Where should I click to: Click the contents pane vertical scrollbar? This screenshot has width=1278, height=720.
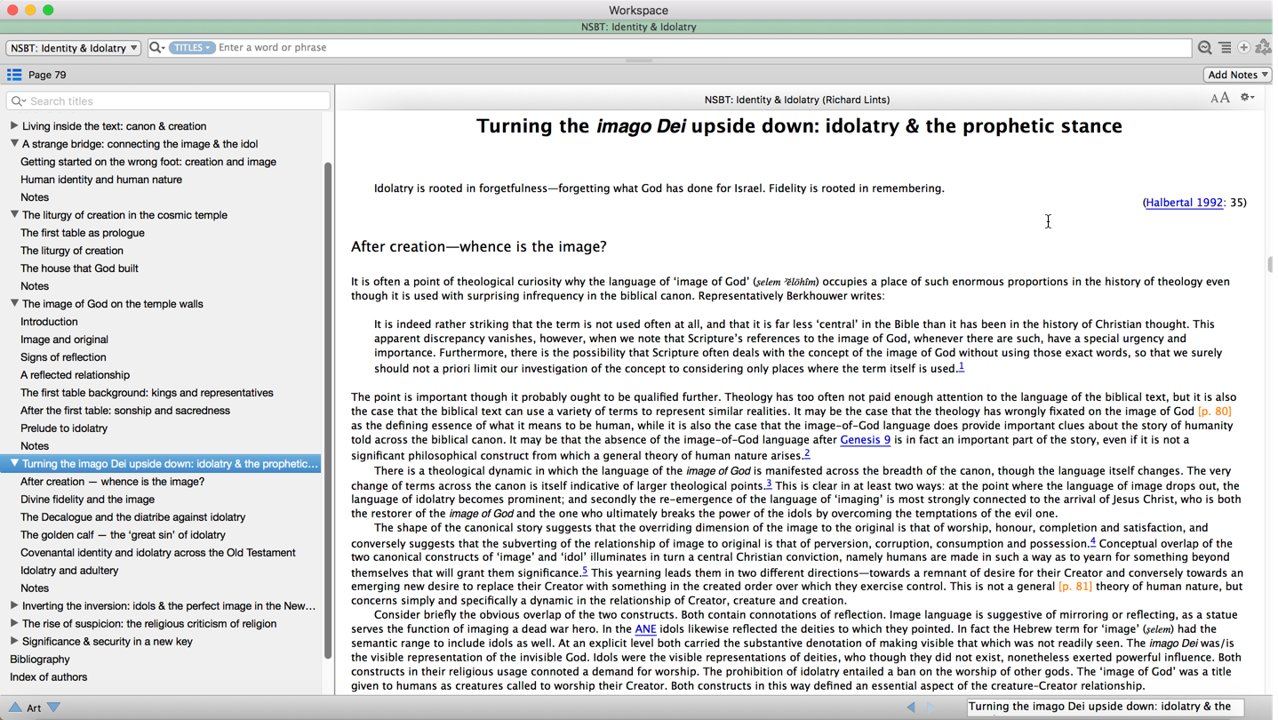pyautogui.click(x=328, y=409)
